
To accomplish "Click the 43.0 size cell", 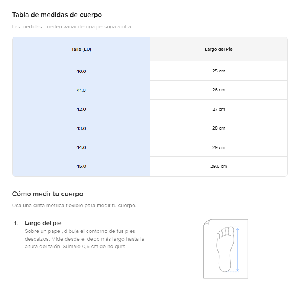I will tap(81, 128).
